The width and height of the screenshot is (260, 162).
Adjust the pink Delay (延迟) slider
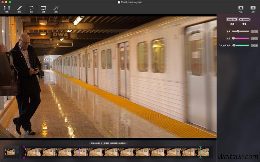point(240,38)
